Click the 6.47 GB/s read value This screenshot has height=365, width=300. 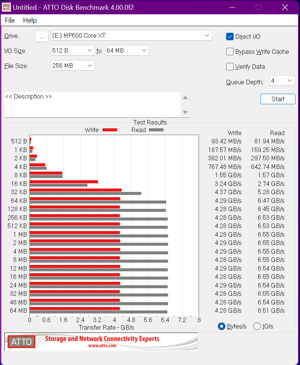pos(271,201)
